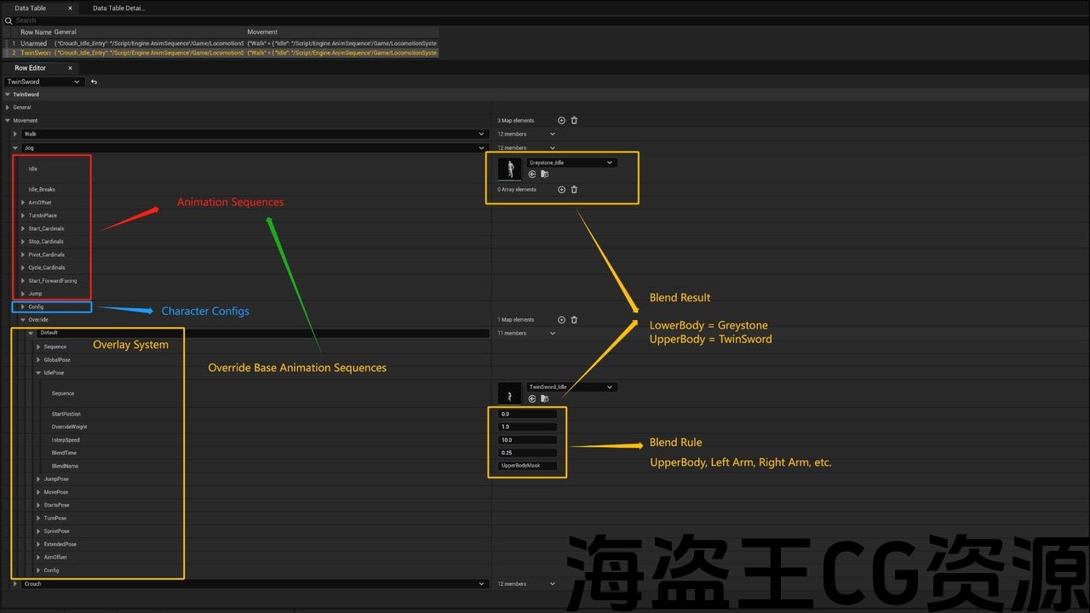
Task: Click the reset arrow beside TwinSword row selector
Action: [x=94, y=82]
